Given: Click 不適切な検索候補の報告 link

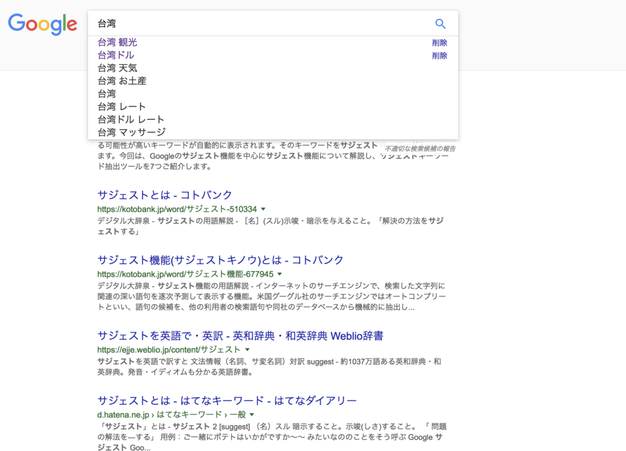Looking at the screenshot, I should pos(420,148).
